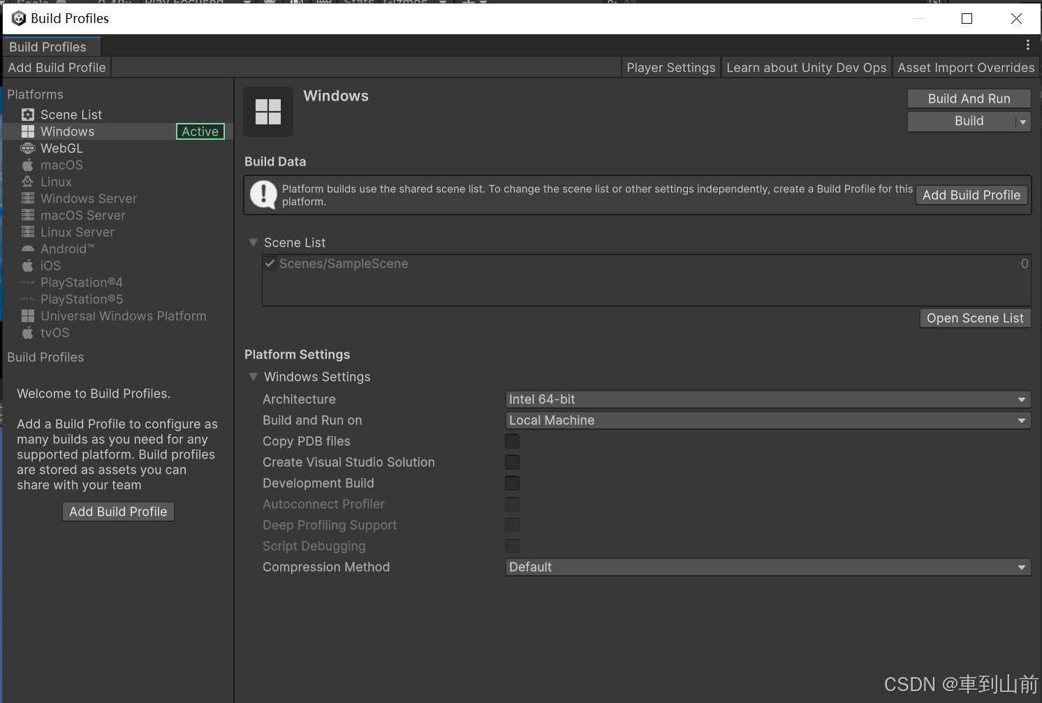The image size is (1042, 703).
Task: Maximize the Build Profiles window
Action: tap(967, 19)
